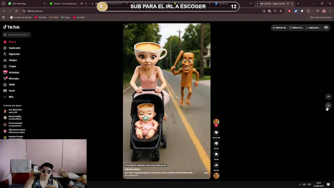Open the Para ti feed
The width and height of the screenshot is (334, 188).
10,42
